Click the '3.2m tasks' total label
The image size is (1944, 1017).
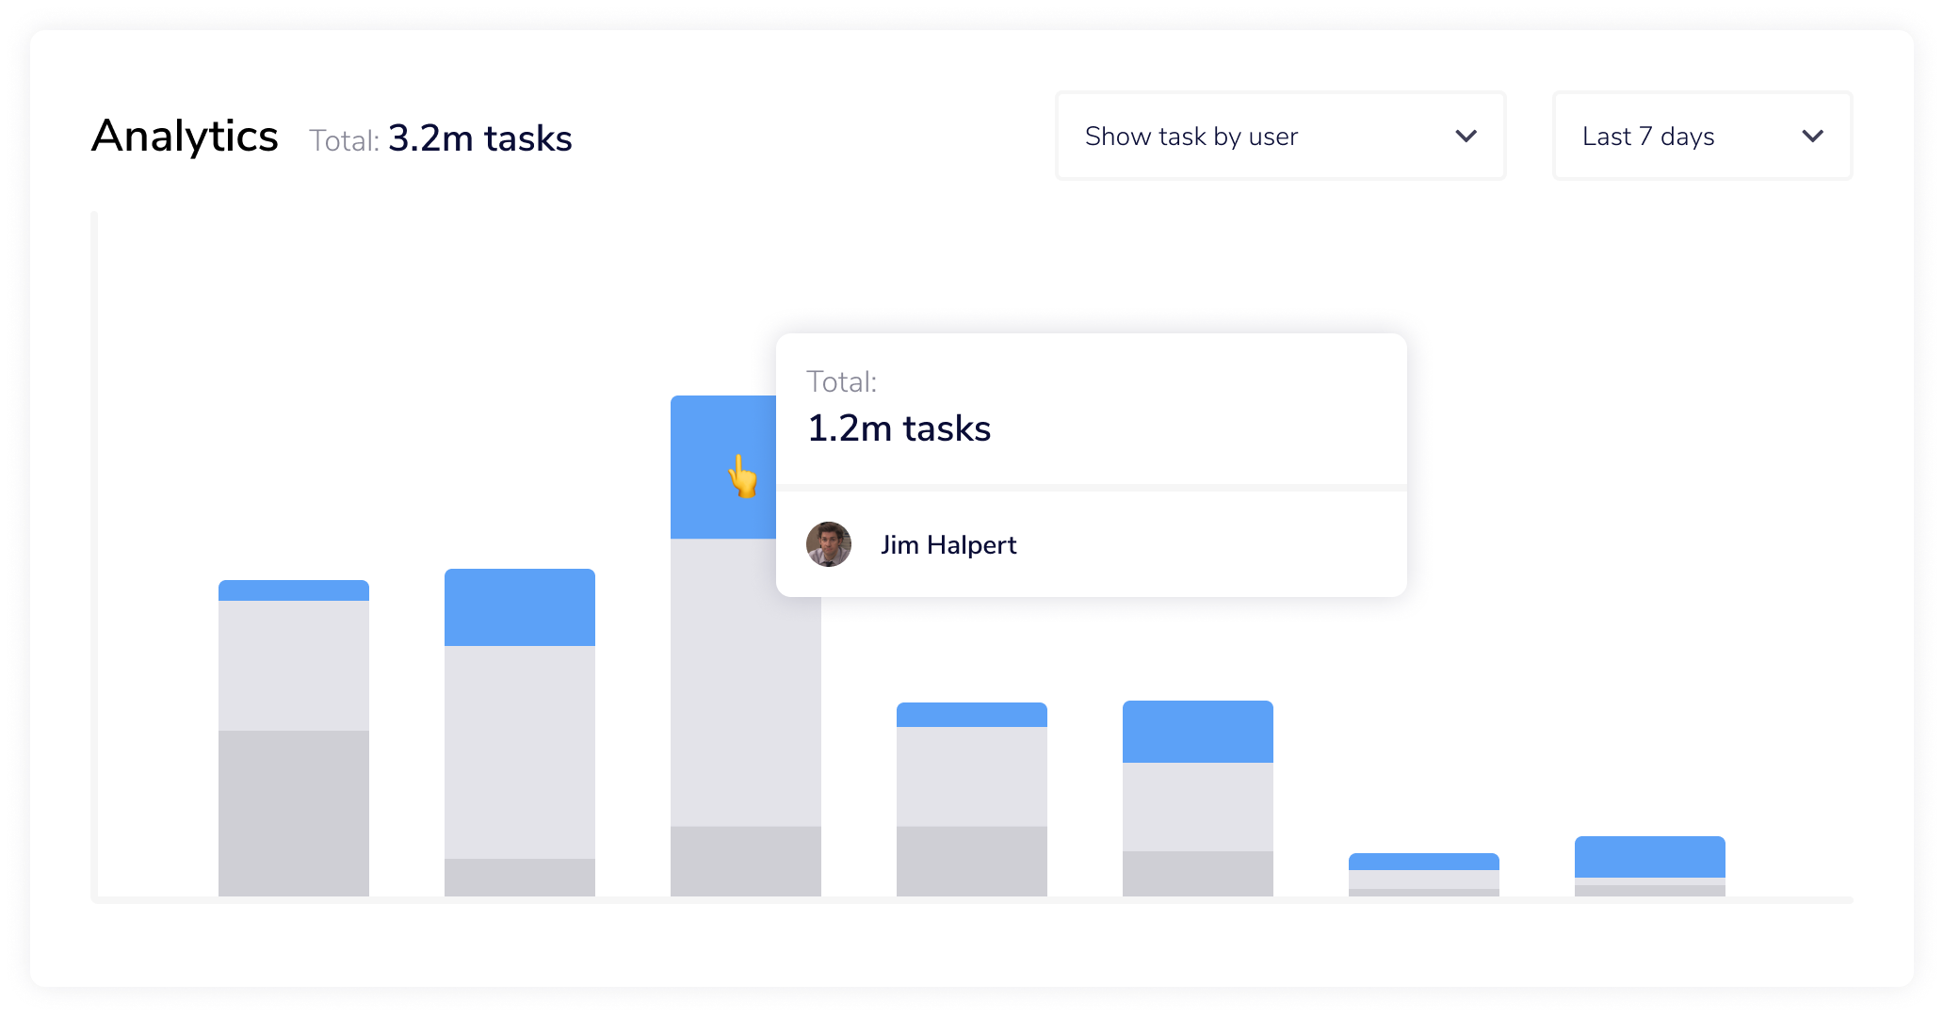[x=479, y=138]
